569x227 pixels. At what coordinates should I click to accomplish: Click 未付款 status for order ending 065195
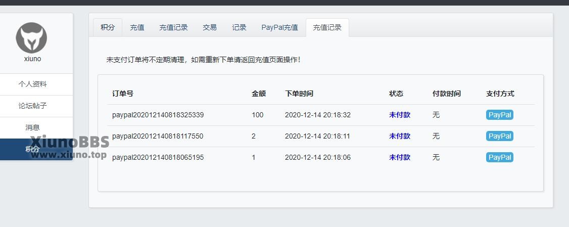(400, 158)
